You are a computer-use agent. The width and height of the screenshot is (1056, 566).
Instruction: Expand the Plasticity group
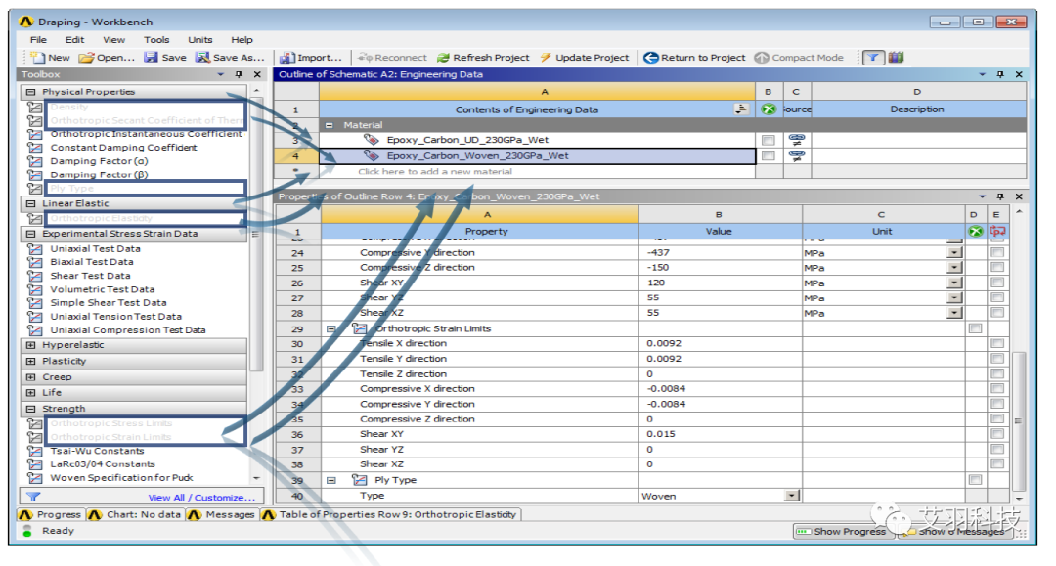point(30,361)
